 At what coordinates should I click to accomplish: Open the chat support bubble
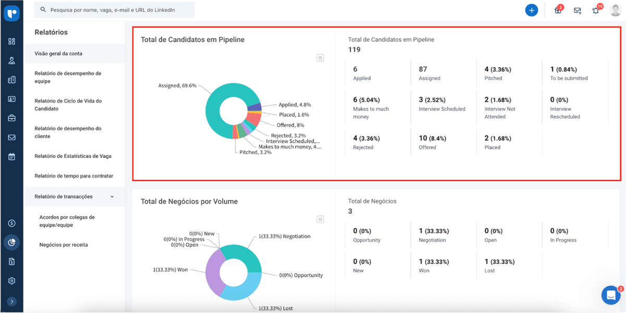pyautogui.click(x=610, y=295)
